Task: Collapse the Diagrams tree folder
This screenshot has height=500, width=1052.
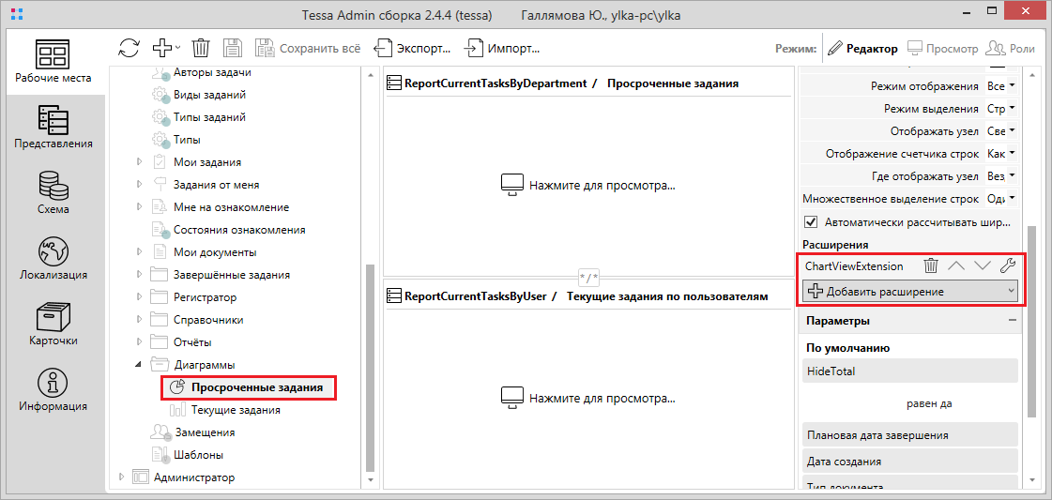Action: pos(139,365)
